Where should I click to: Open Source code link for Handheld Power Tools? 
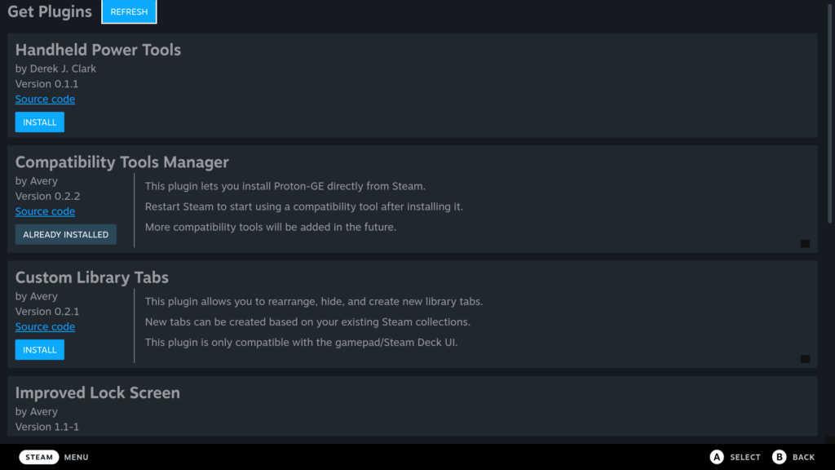click(x=45, y=100)
